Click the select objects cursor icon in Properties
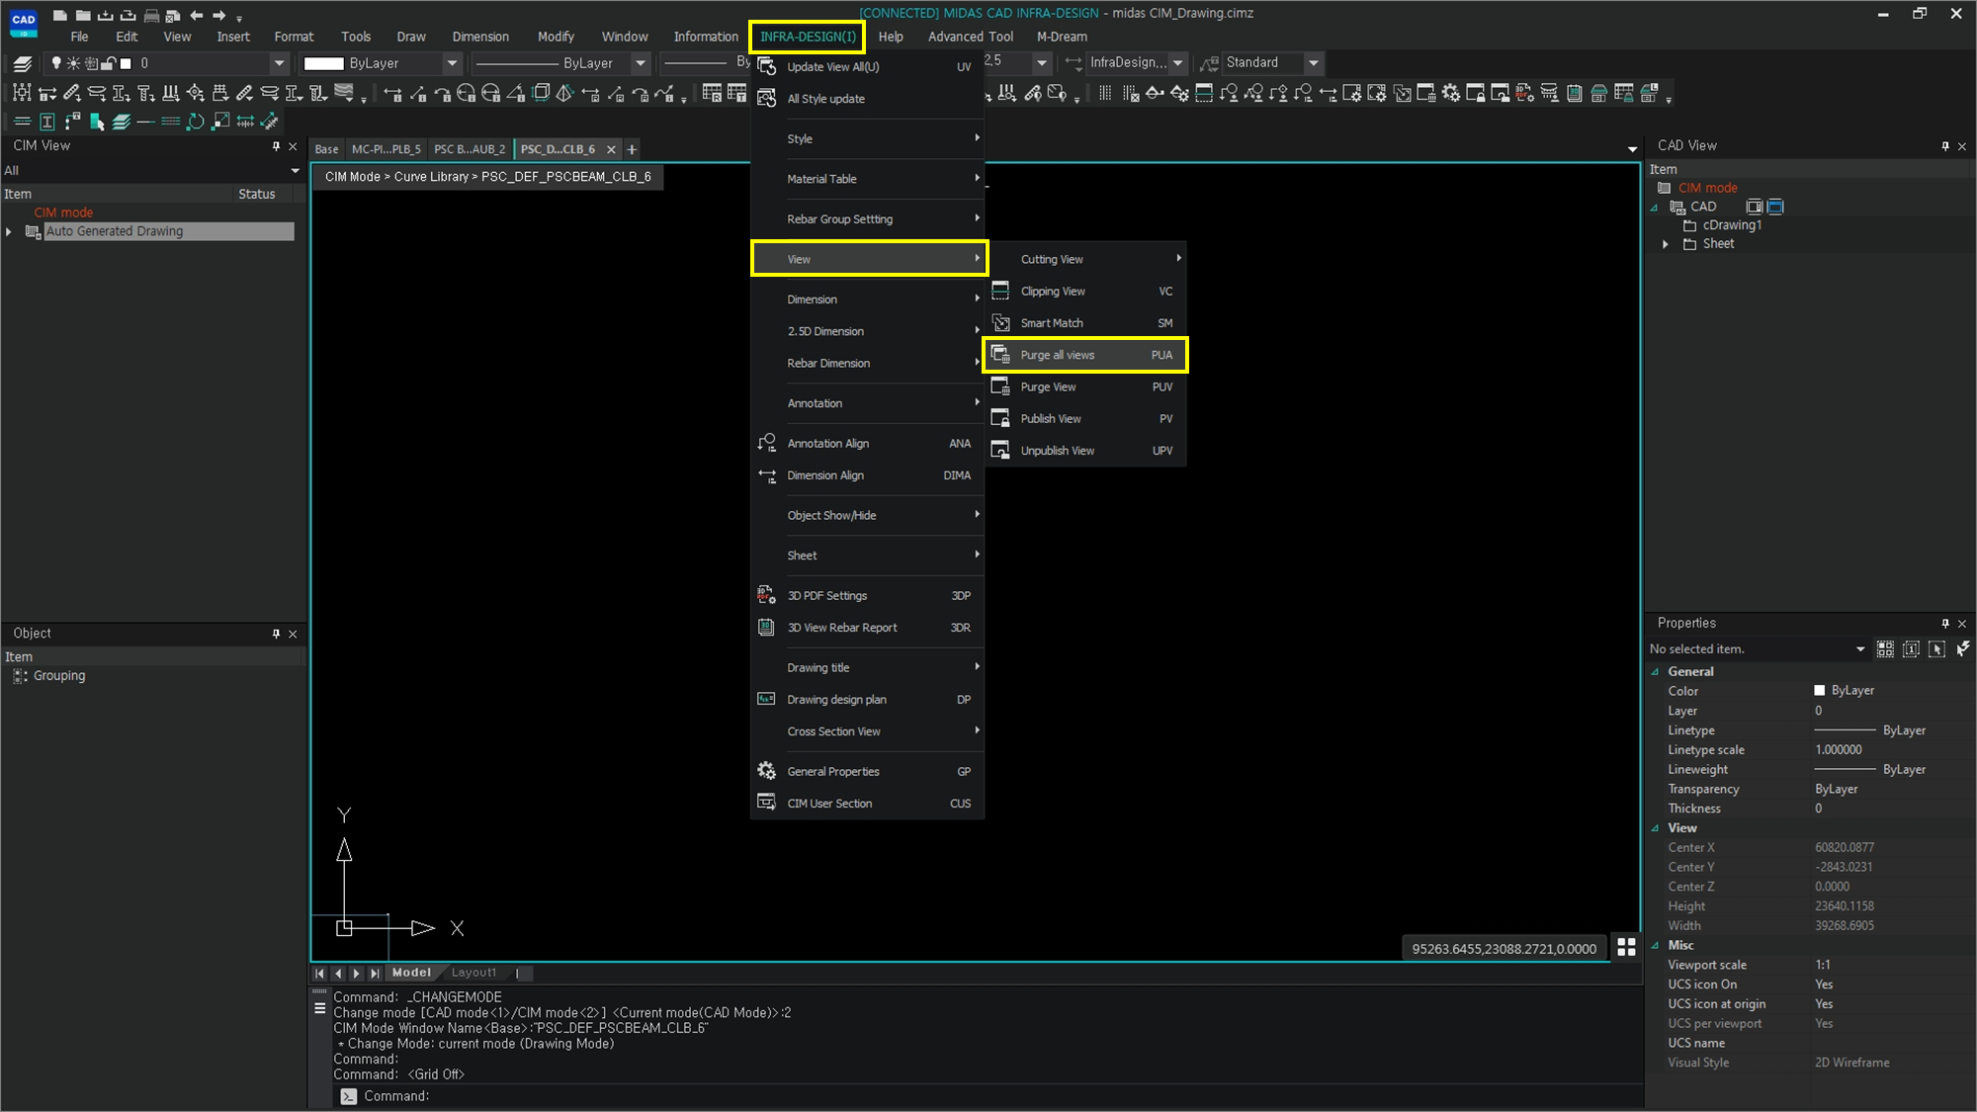Screen dimensions: 1977x1112 click(x=1937, y=649)
